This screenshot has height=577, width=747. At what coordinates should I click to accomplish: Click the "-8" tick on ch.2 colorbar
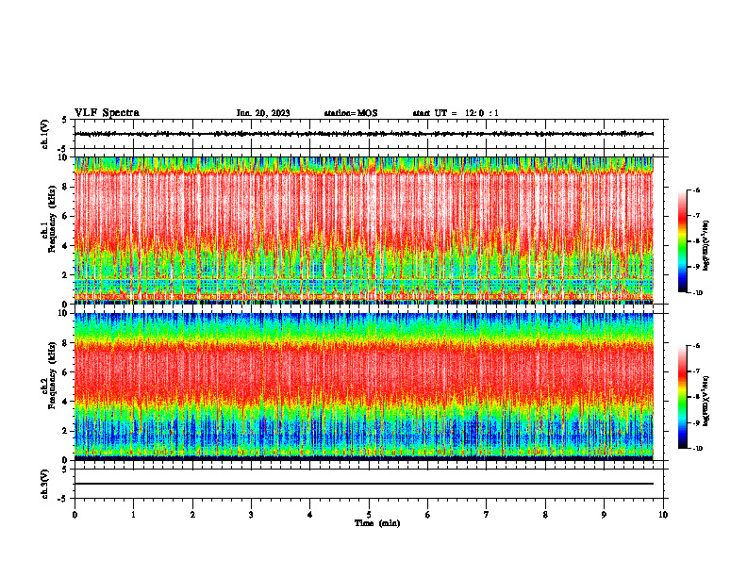coord(696,397)
